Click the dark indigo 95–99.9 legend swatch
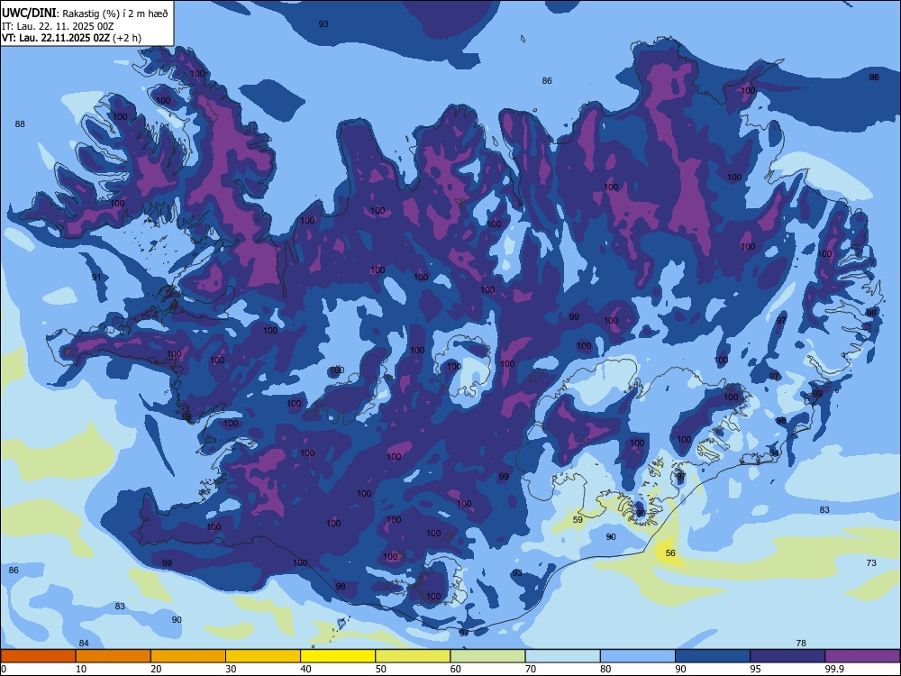Screen dimensions: 901x676 787,656
